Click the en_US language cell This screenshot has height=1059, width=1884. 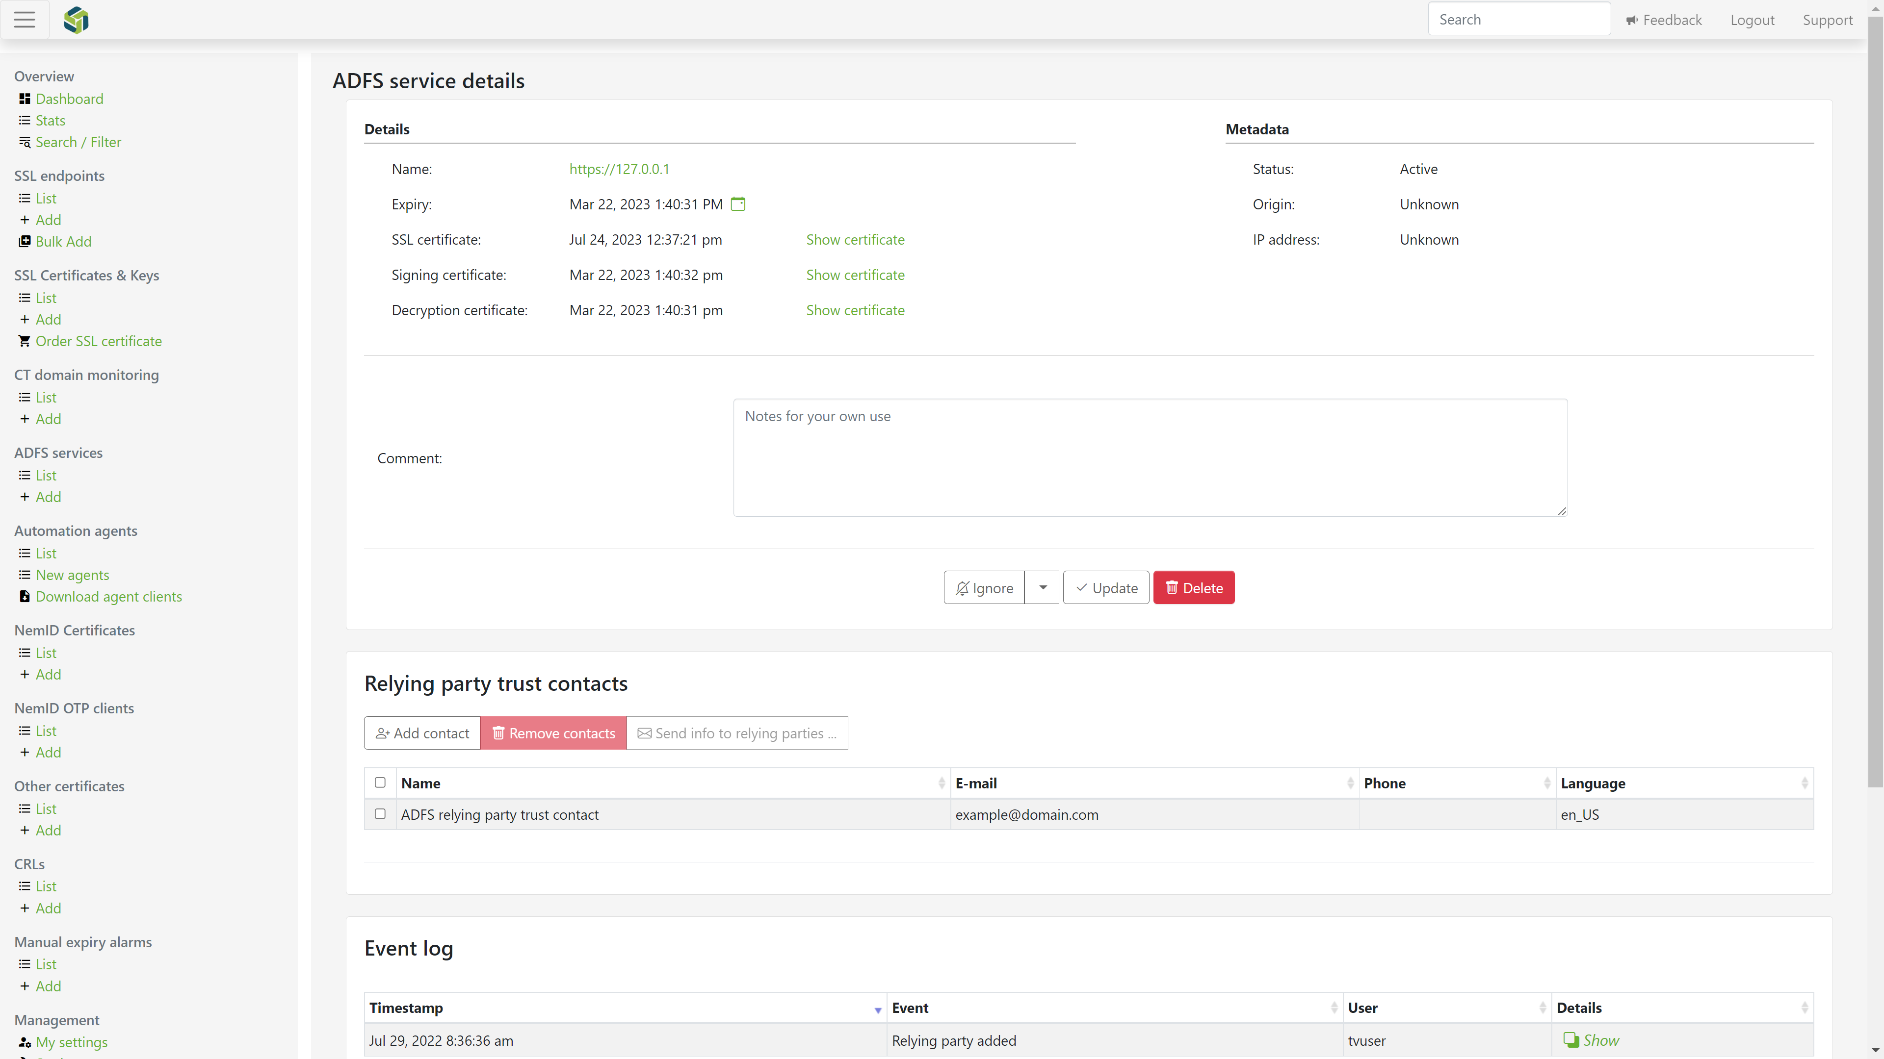(1685, 814)
